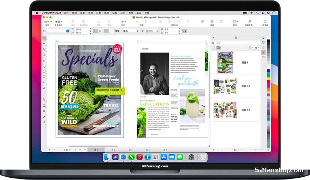Select the Rectangle tool
Screen dimensions: 310x180
coord(44,72)
